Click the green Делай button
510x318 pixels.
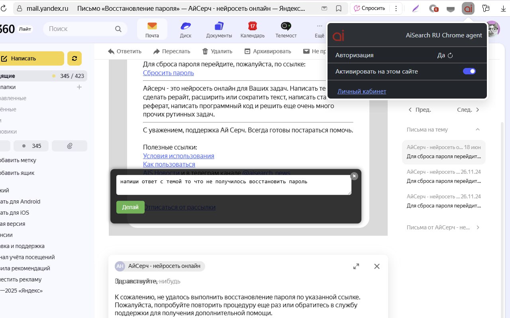pyautogui.click(x=130, y=207)
